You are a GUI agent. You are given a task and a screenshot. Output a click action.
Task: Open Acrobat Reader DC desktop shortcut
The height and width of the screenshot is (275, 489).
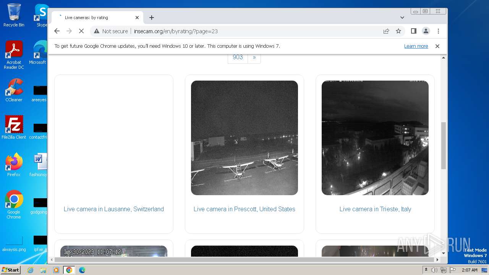coord(14,55)
